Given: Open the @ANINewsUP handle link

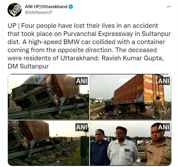Looking at the screenshot, I should click(39, 12).
